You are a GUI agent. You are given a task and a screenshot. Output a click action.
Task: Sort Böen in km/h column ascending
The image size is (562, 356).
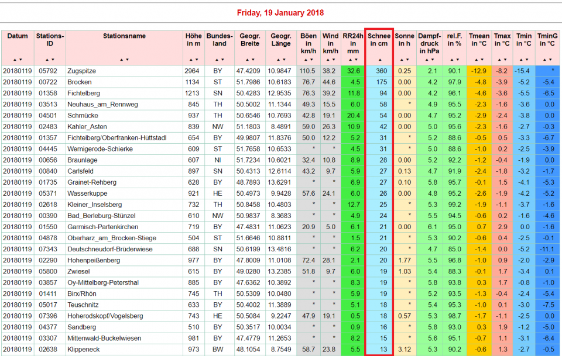[306, 60]
